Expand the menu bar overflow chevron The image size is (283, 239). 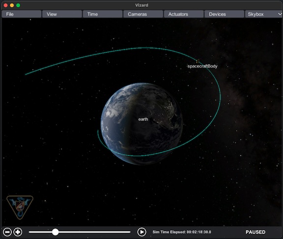280,14
